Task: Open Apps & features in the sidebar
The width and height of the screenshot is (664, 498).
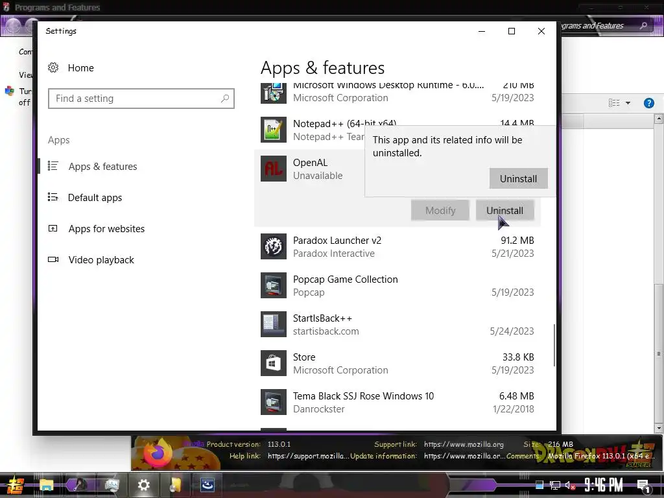Action: 102,167
